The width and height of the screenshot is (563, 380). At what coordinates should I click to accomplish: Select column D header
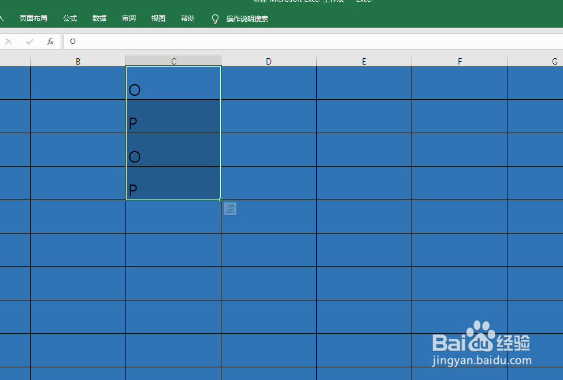click(x=269, y=61)
